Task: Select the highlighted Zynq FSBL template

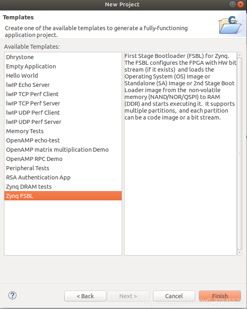Action: [x=63, y=196]
